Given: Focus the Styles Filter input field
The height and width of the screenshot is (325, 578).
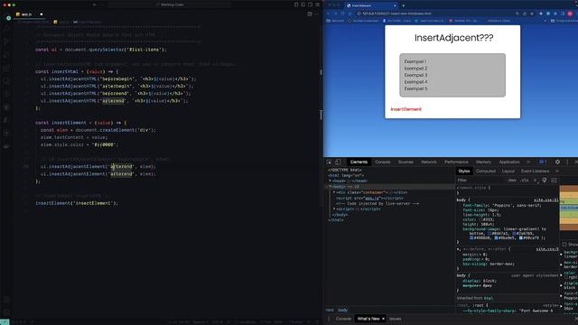Looking at the screenshot, I should (480, 181).
